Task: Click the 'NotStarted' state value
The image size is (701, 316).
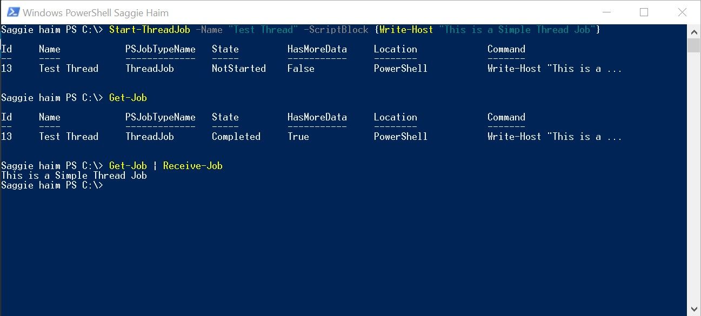Action: coord(239,69)
